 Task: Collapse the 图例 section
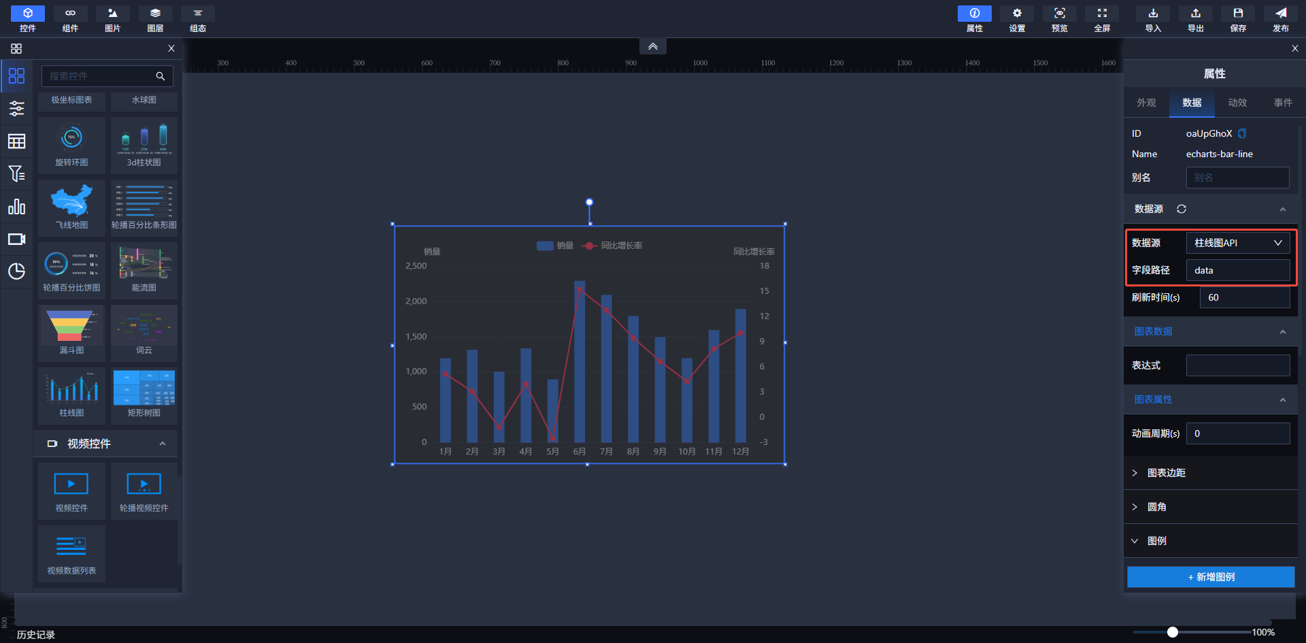1156,541
